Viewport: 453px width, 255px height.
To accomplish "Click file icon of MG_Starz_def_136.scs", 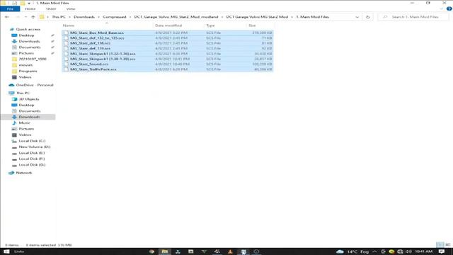I will [66, 43].
